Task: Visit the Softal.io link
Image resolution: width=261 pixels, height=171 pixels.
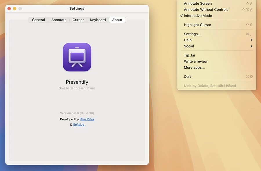Action: (79, 125)
